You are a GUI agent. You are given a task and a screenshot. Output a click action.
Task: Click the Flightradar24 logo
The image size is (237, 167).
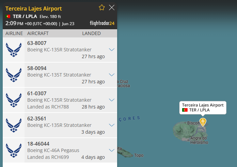tap(102, 23)
